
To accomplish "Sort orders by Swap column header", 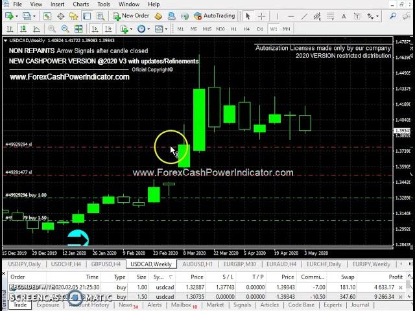I will pos(348,277).
